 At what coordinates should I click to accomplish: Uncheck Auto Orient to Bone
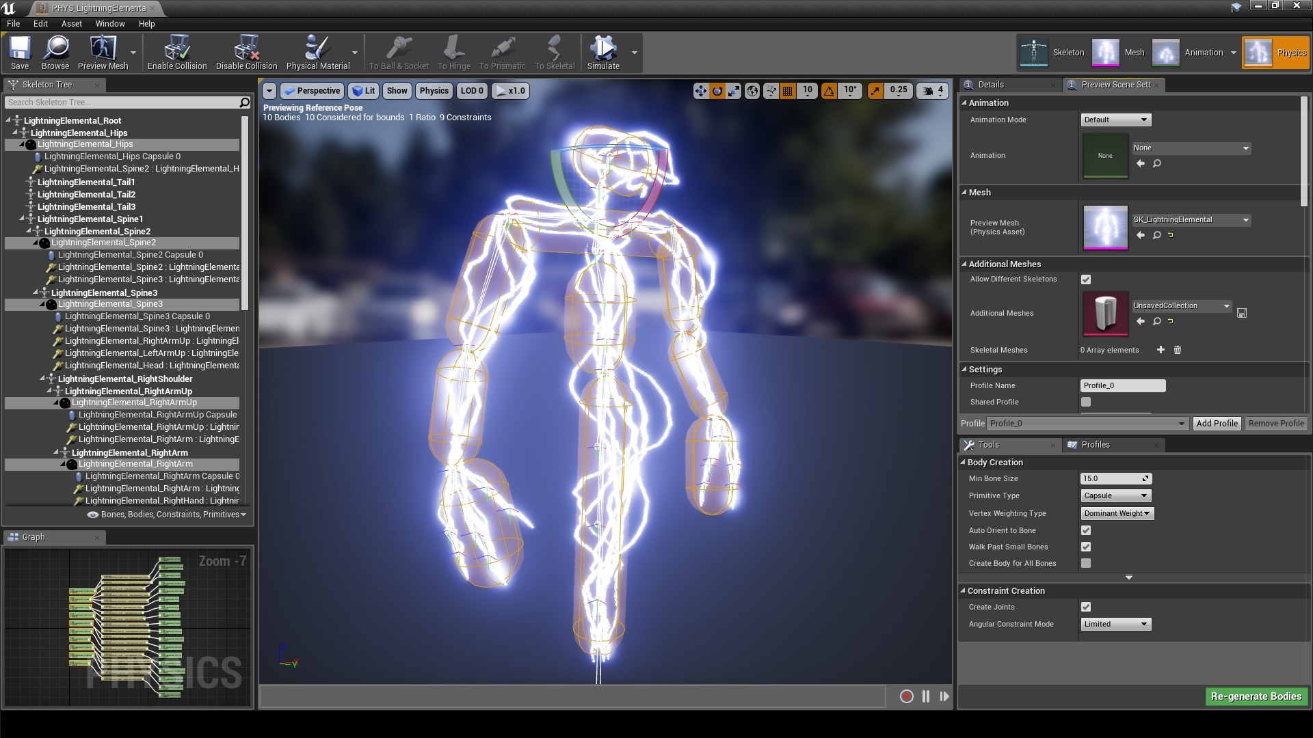tap(1086, 530)
